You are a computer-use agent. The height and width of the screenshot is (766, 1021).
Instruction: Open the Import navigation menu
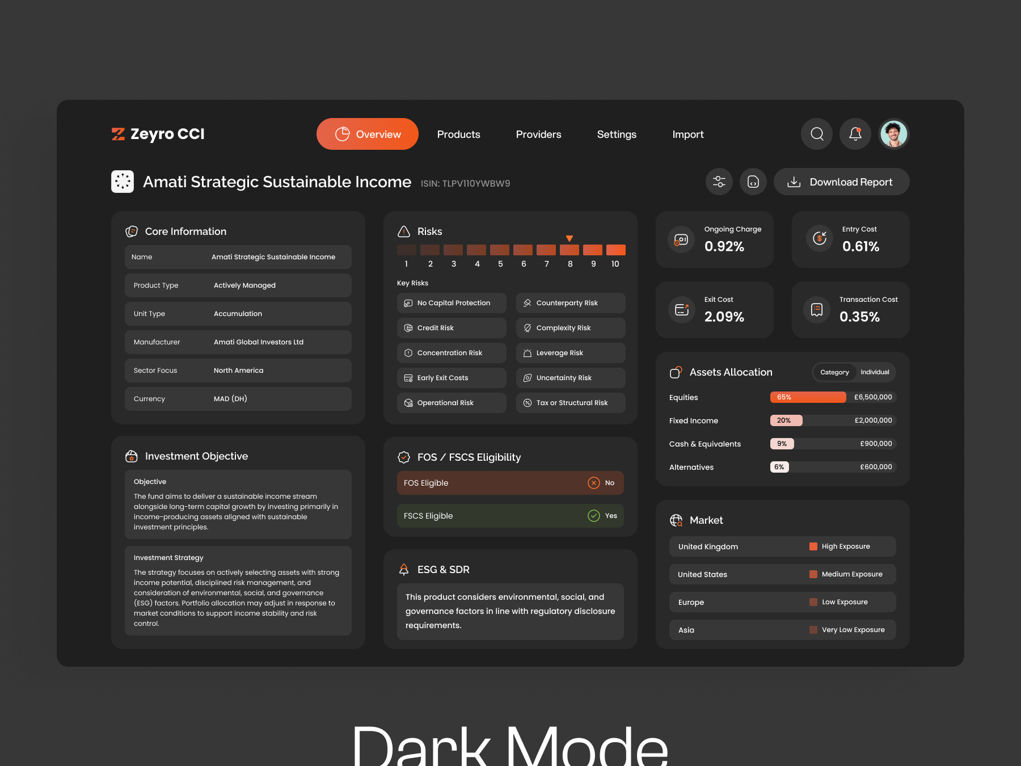(687, 134)
